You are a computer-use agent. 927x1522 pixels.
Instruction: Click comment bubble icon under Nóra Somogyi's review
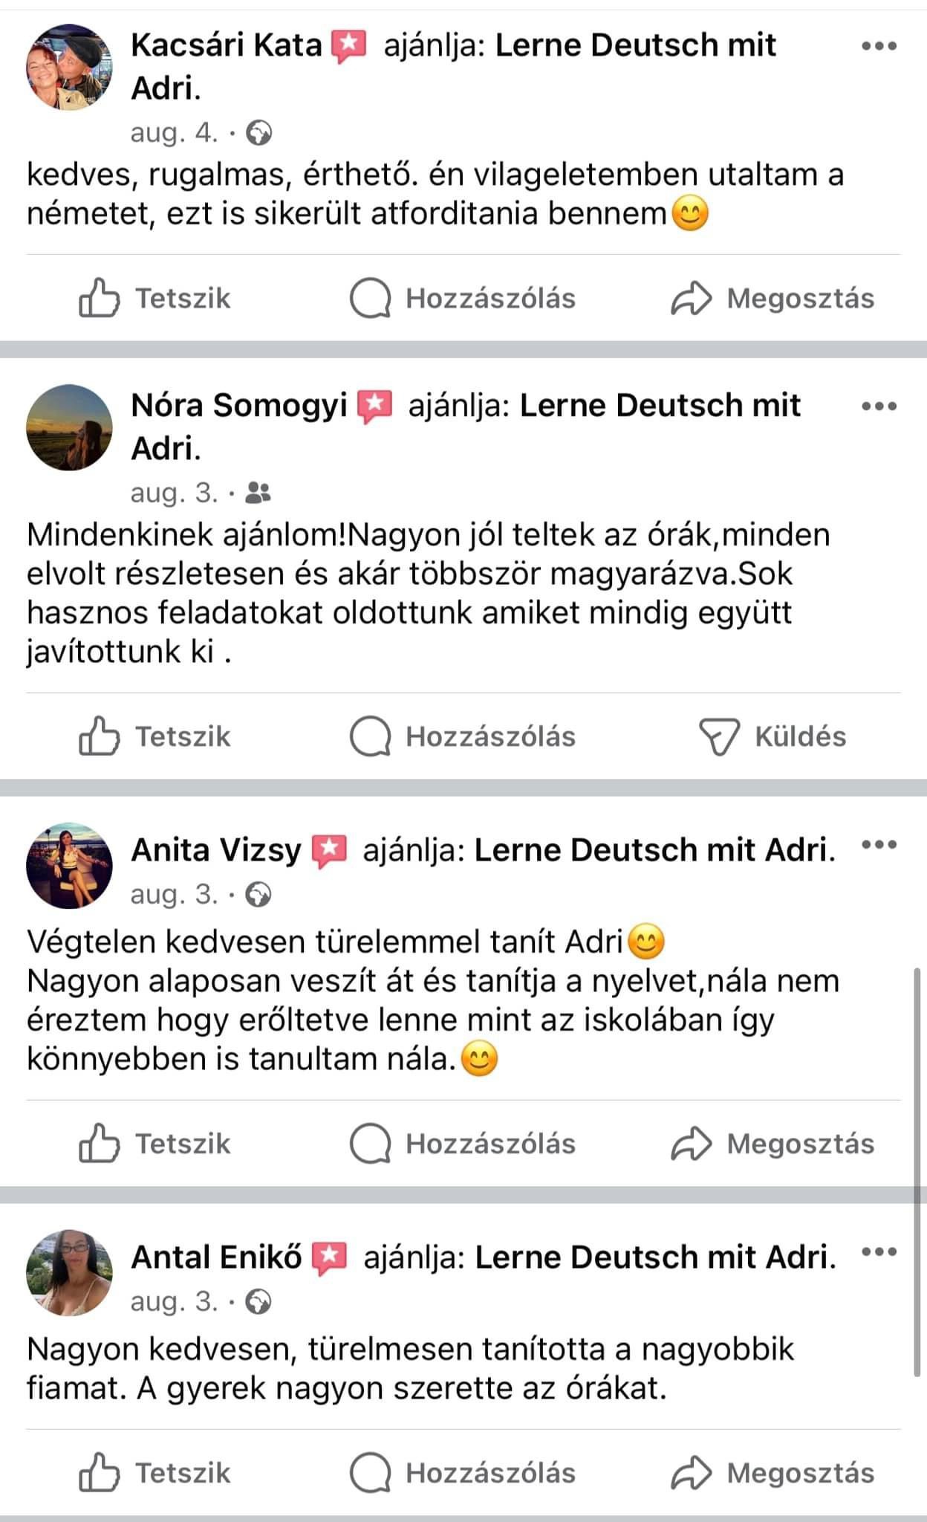[x=370, y=736]
